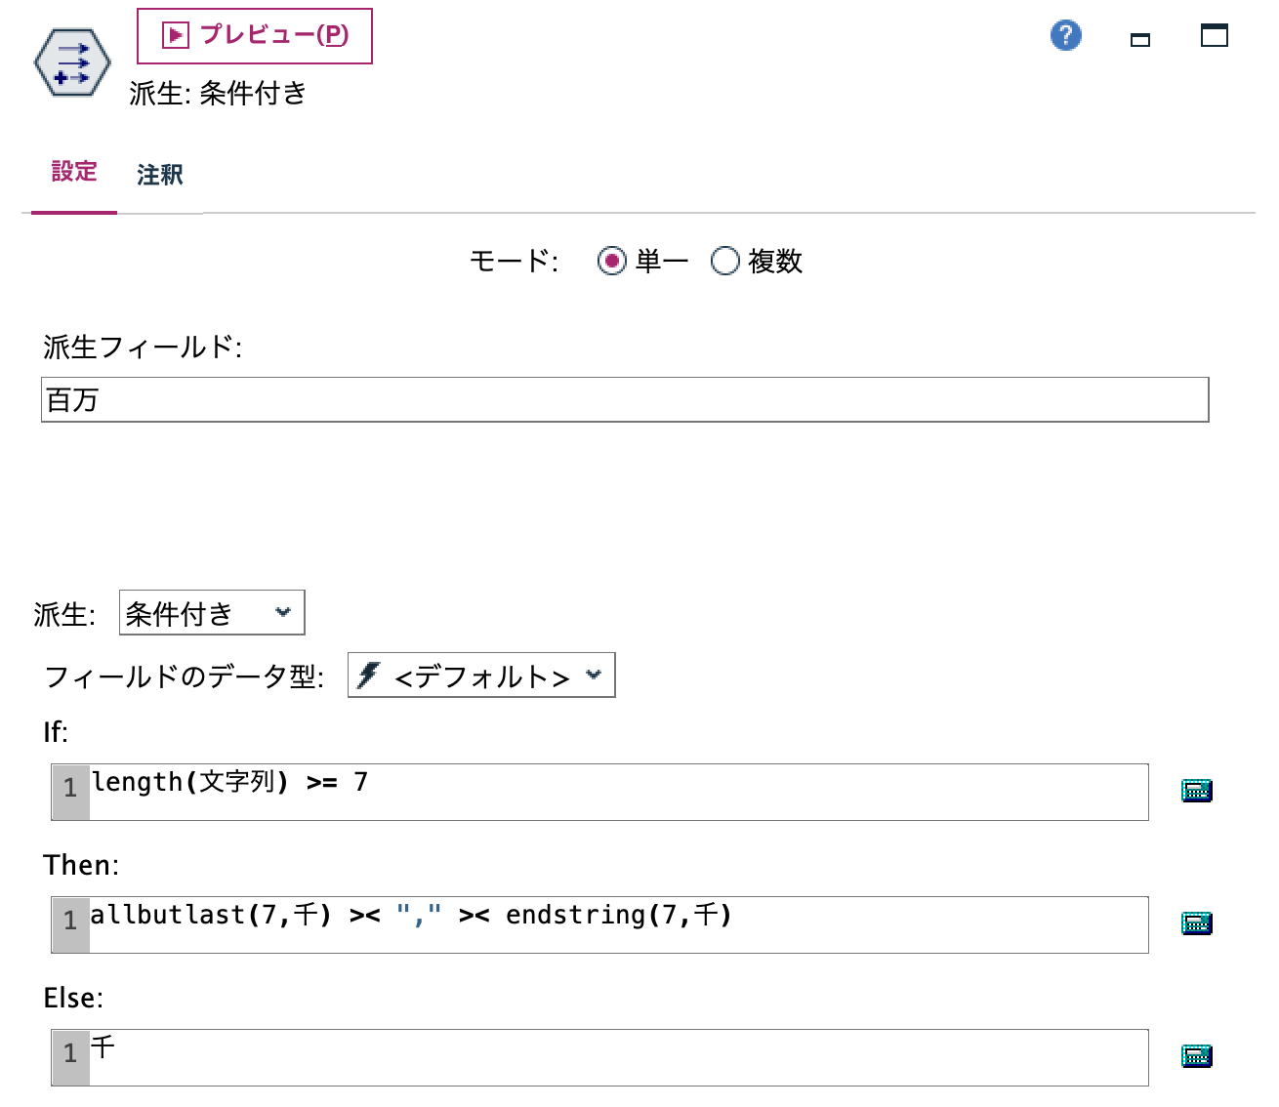The image size is (1279, 1107).
Task: Click the lightning bolt field type icon
Action: (368, 675)
